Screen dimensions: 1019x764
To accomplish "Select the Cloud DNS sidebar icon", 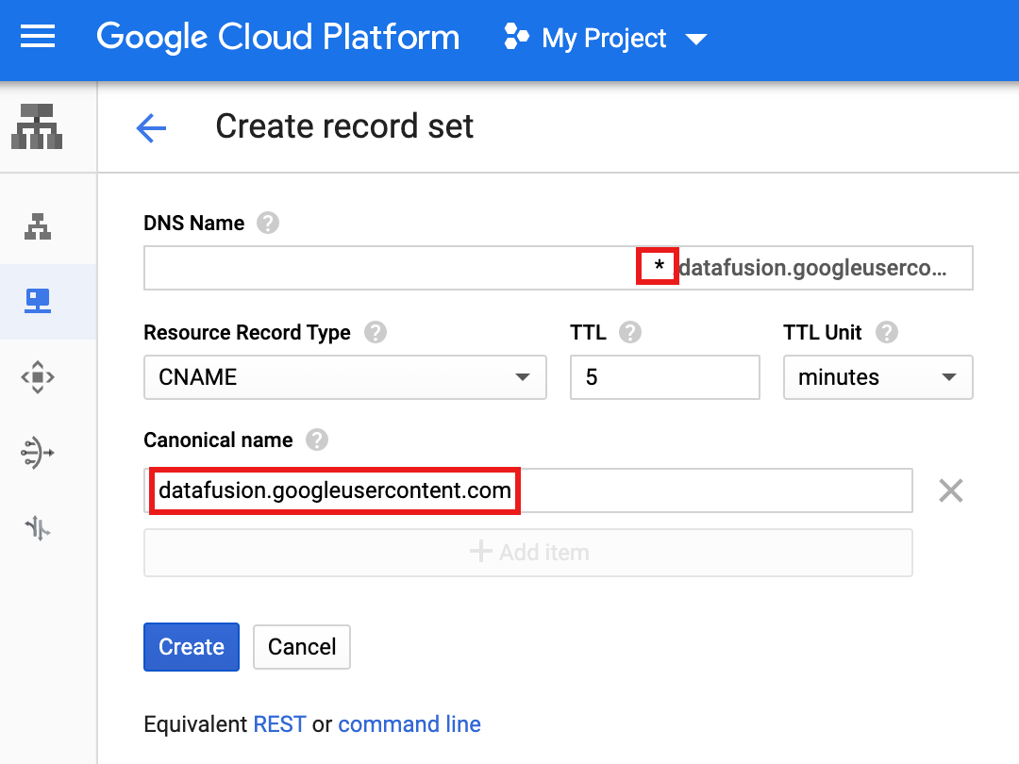I will coord(38,302).
